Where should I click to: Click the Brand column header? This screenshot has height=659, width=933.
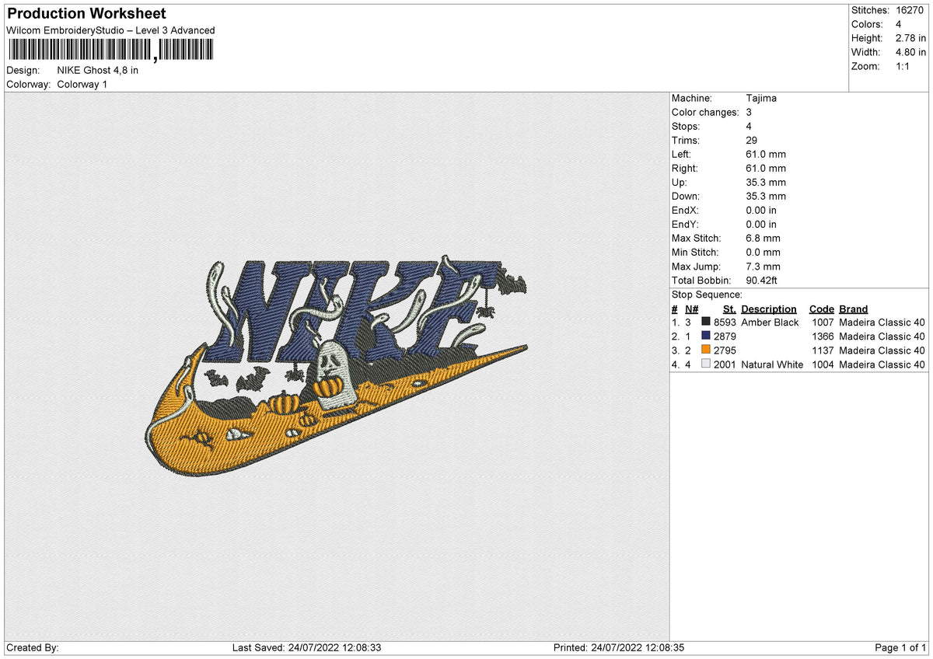click(854, 309)
